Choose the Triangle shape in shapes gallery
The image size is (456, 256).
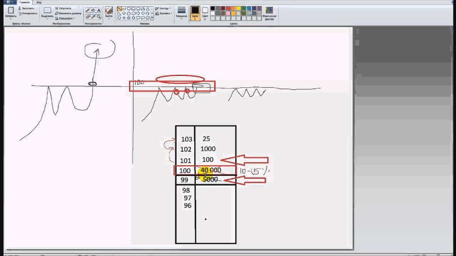pyautogui.click(x=147, y=9)
